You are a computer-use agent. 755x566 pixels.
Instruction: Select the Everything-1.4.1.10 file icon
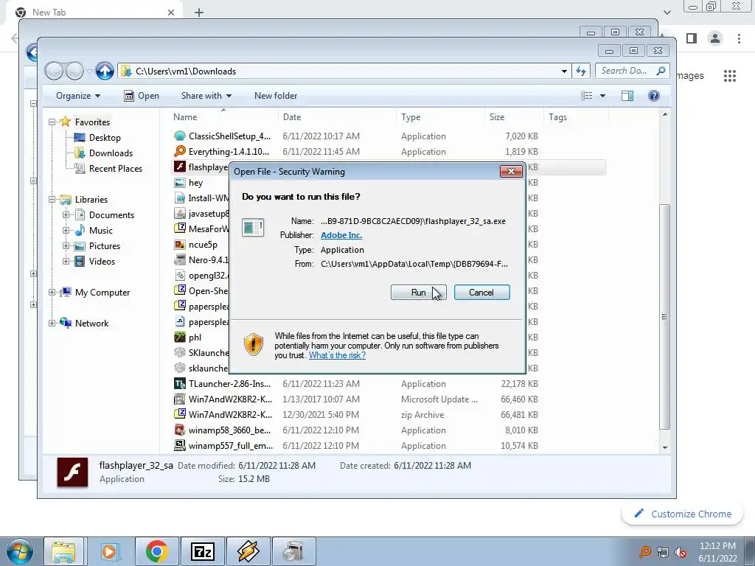180,152
